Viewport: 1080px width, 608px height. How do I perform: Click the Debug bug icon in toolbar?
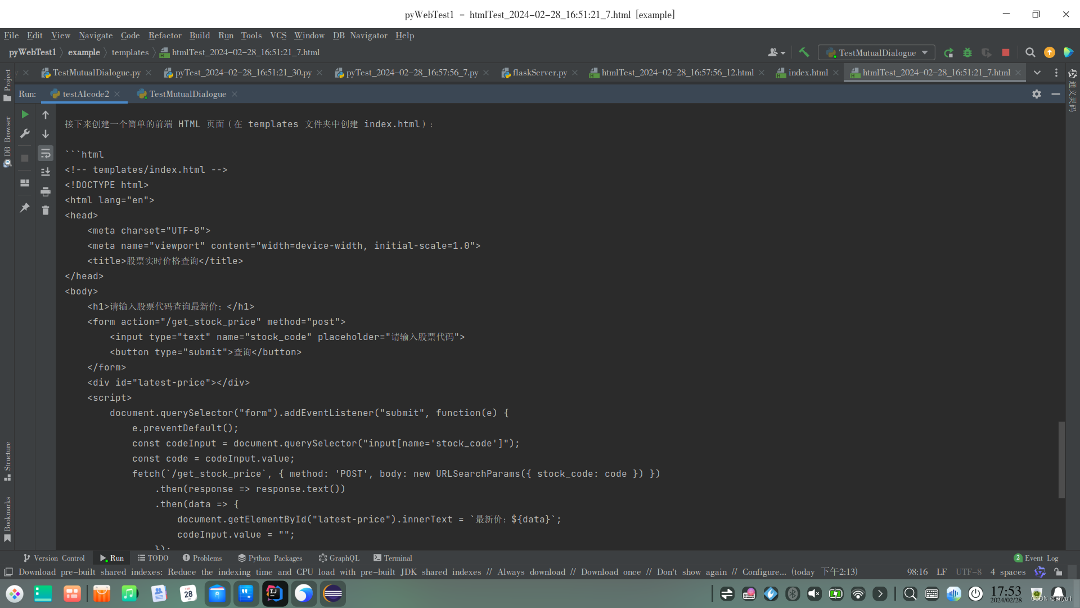click(967, 52)
